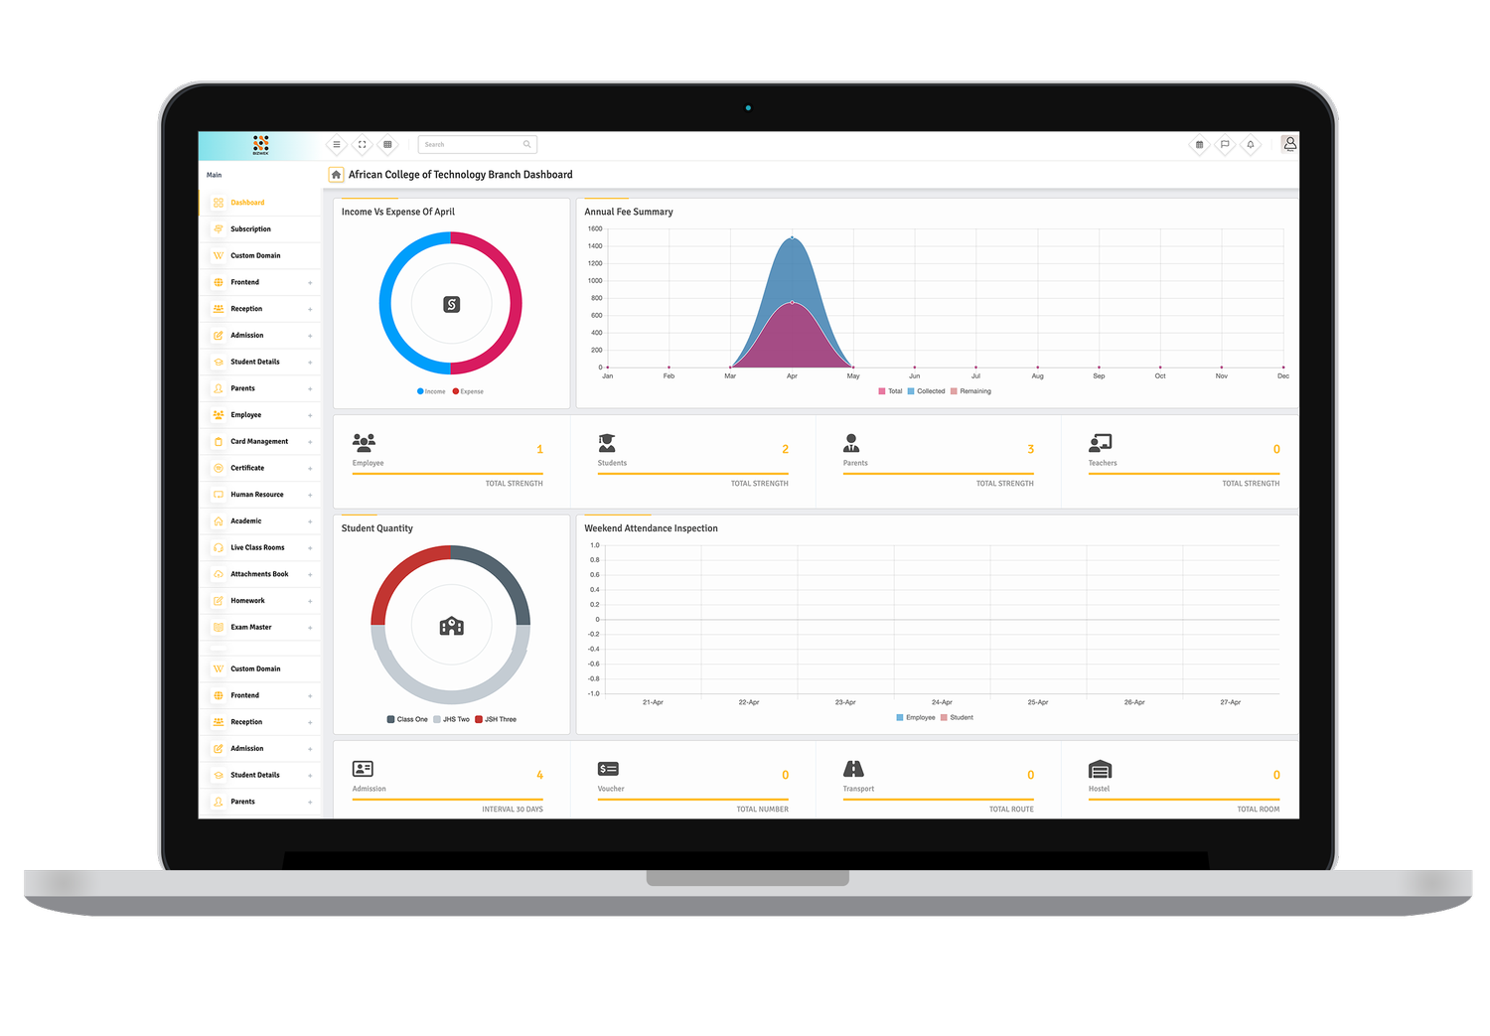Click the grid apps icon near search
1490x1036 pixels.
click(387, 145)
